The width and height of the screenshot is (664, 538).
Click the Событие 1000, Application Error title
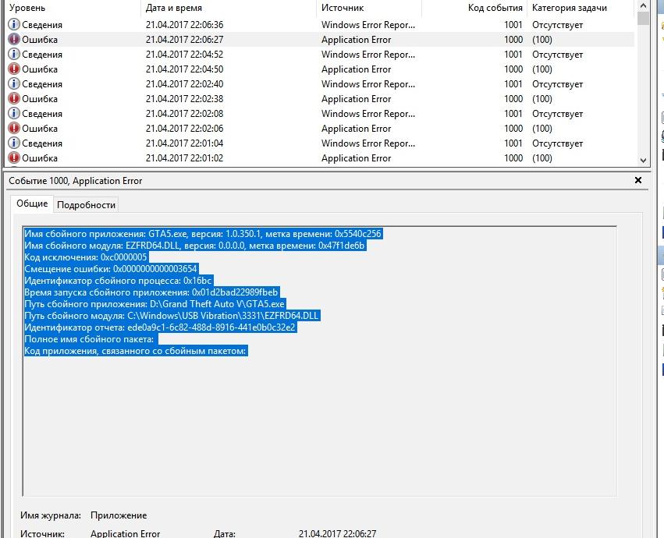(x=76, y=181)
